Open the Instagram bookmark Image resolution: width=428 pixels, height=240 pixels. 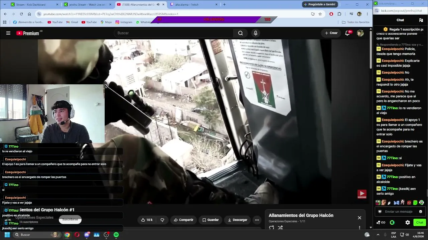(x=124, y=22)
